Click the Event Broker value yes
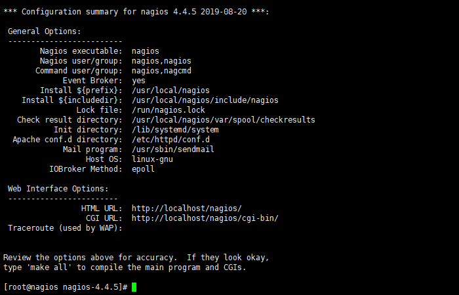Screen dimensions: 459x295 point(138,81)
